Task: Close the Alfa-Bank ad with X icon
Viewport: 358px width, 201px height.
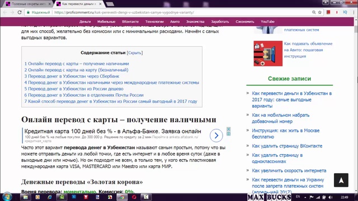Action: pos(228,129)
